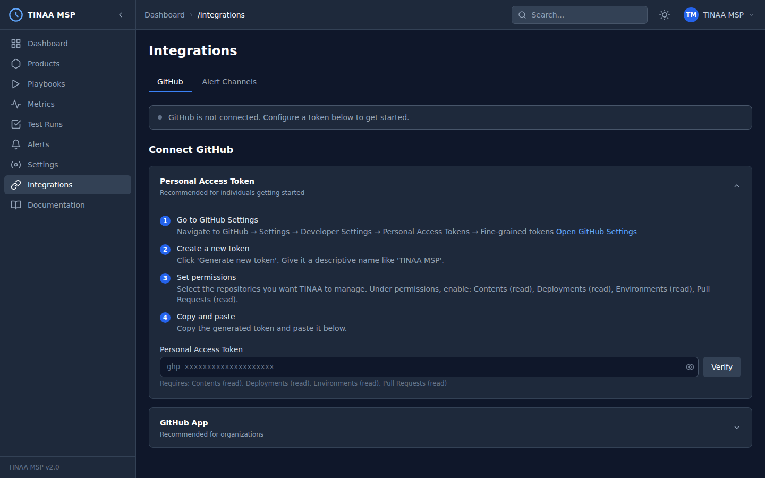
Task: Click the 'Connect GitHub' heading
Action: (191, 150)
